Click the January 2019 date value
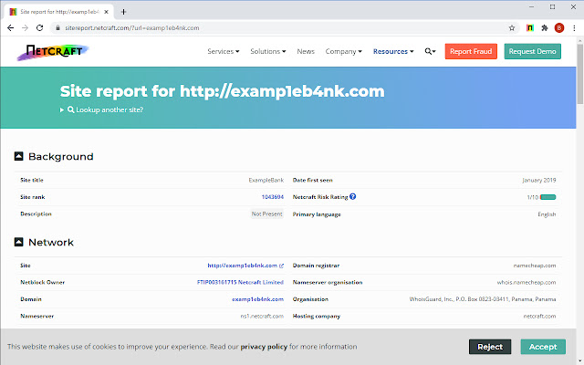The width and height of the screenshot is (584, 365). 539,181
